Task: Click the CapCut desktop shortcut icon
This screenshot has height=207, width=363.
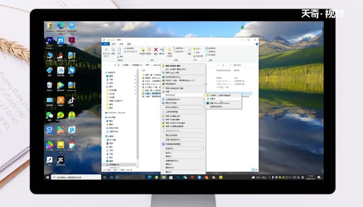Action: 61,160
